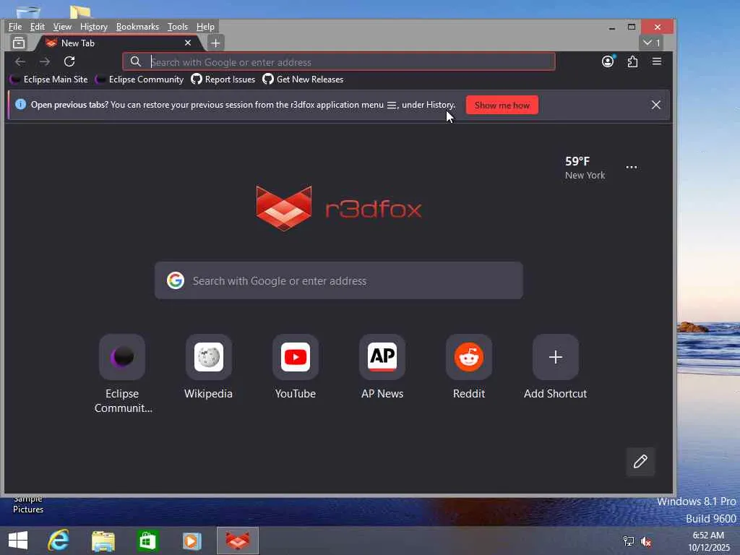This screenshot has height=555, width=740.
Task: Click the back navigation arrow
Action: (20, 61)
